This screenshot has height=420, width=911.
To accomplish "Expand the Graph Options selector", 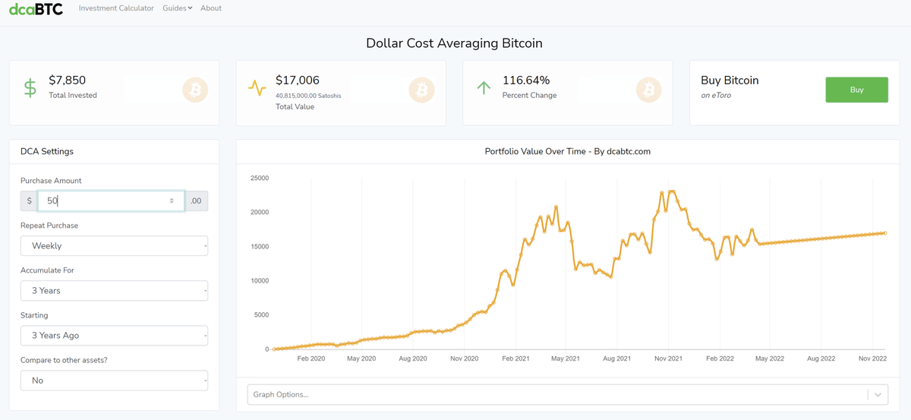I will tap(568, 395).
